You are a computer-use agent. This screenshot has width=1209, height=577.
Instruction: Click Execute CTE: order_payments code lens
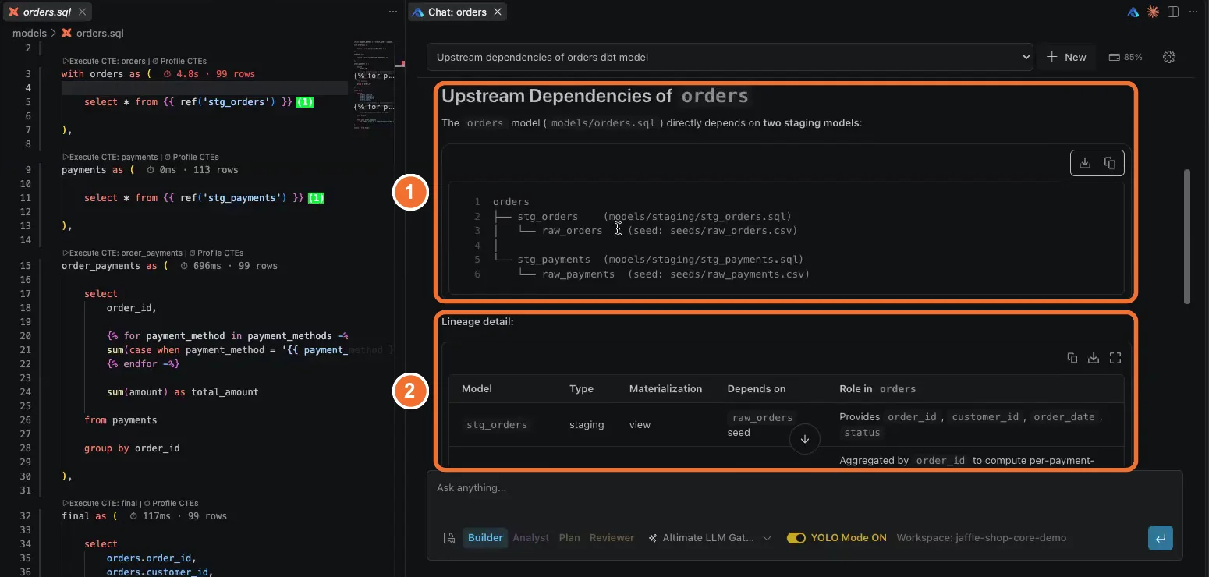tap(122, 253)
